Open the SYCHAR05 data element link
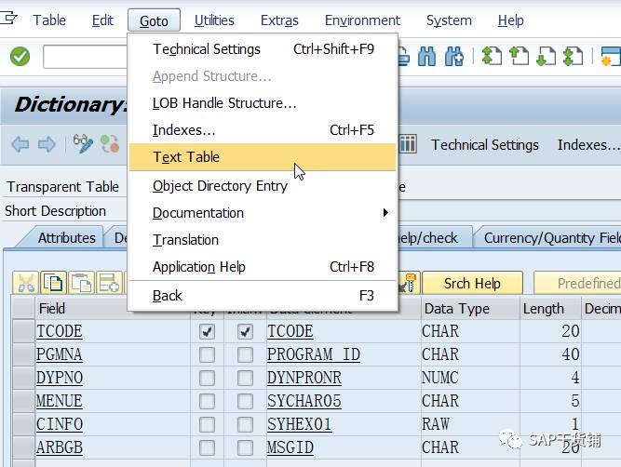621x467 pixels. pos(304,401)
